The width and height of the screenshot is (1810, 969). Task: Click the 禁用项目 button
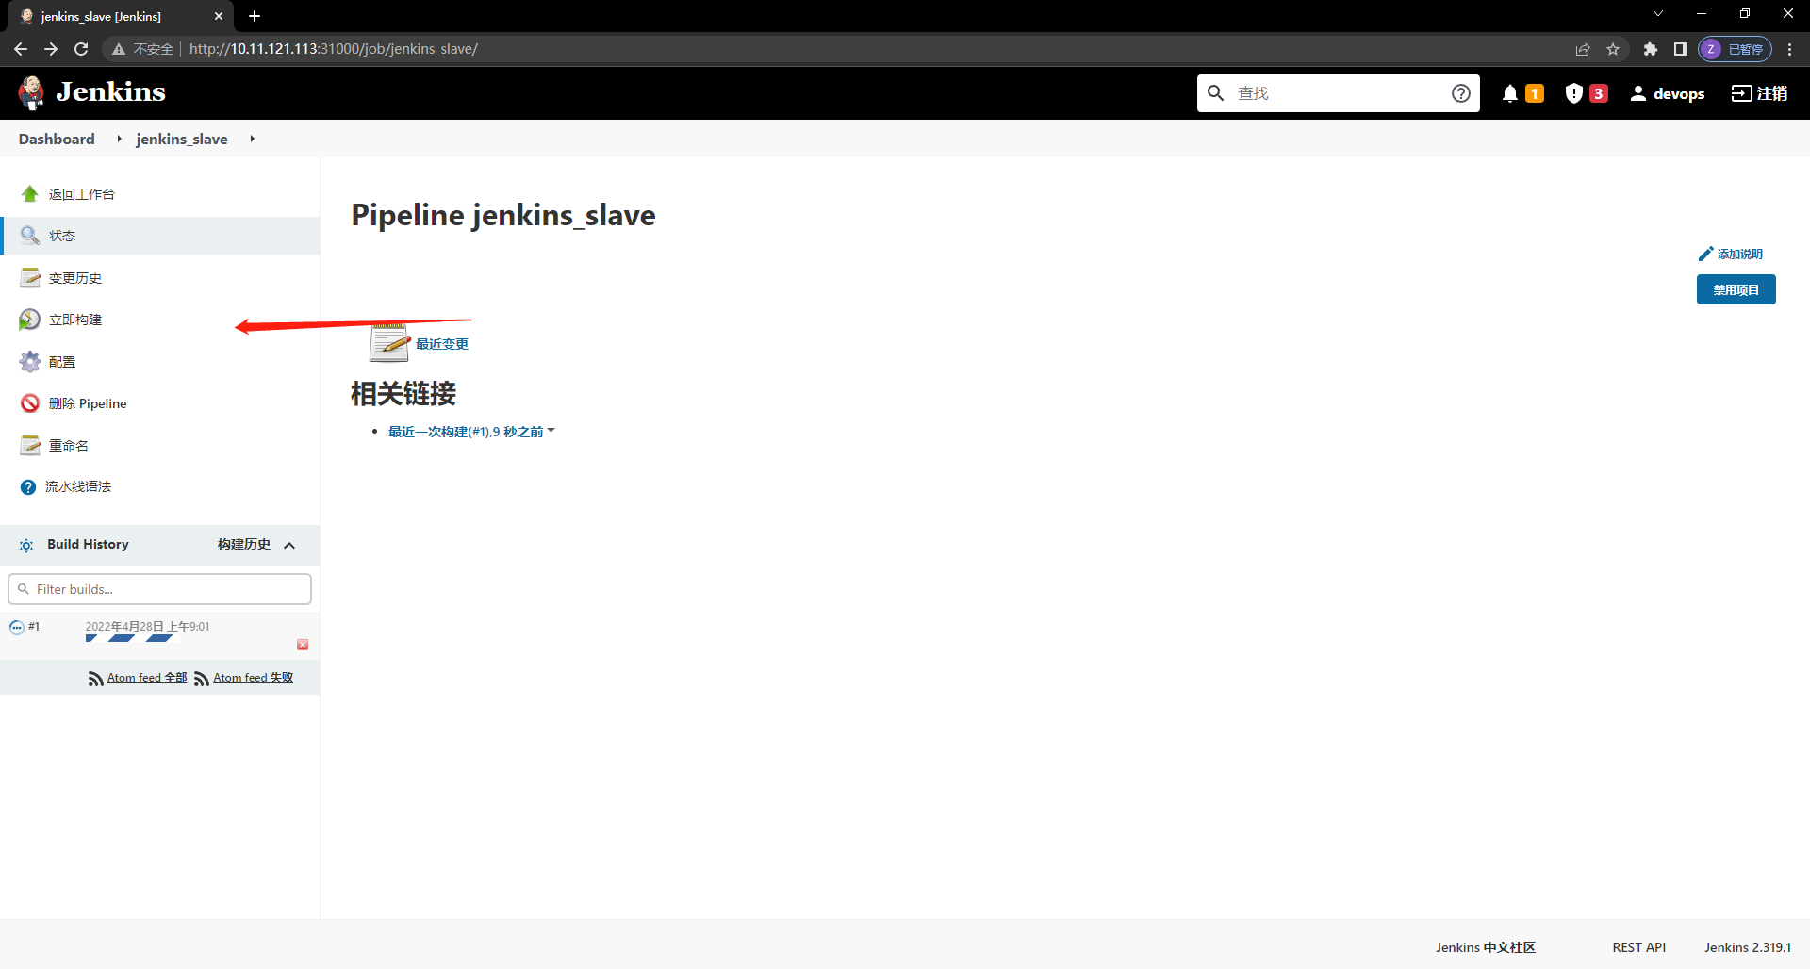pos(1736,289)
